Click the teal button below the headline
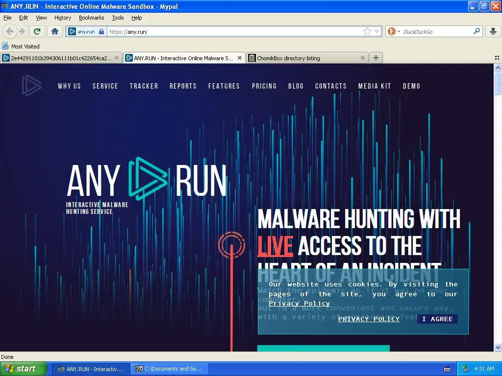The height and width of the screenshot is (376, 502). (x=324, y=348)
